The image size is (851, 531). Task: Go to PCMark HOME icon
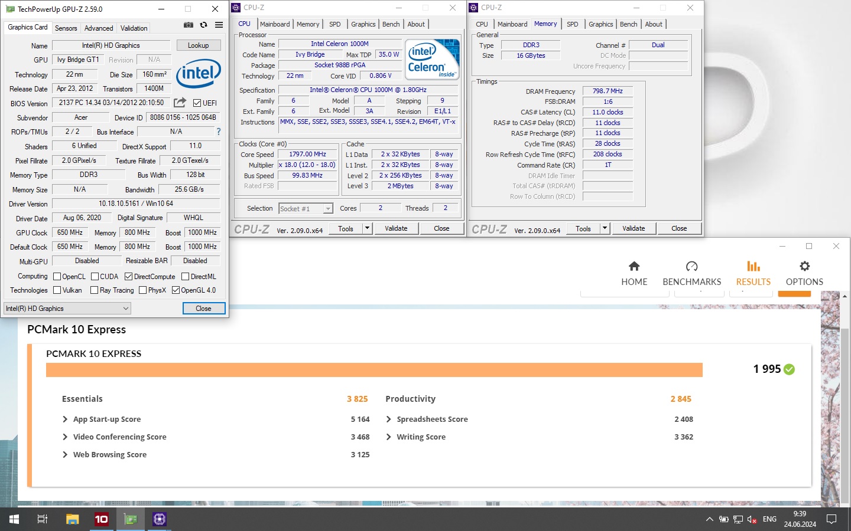[x=634, y=266]
